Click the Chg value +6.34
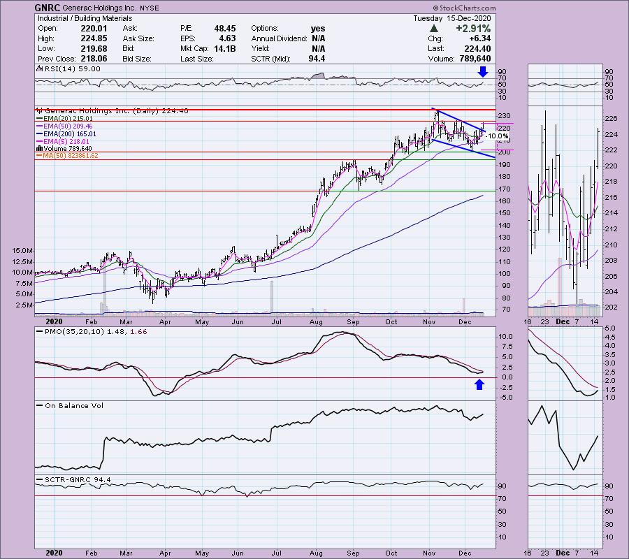The height and width of the screenshot is (559, 629). (479, 38)
